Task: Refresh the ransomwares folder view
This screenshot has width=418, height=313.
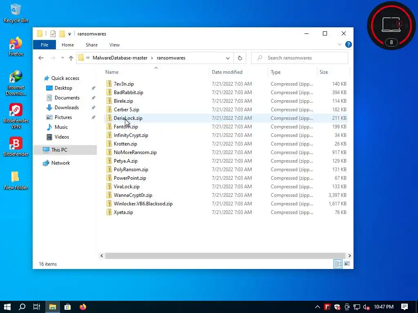Action: [x=240, y=58]
